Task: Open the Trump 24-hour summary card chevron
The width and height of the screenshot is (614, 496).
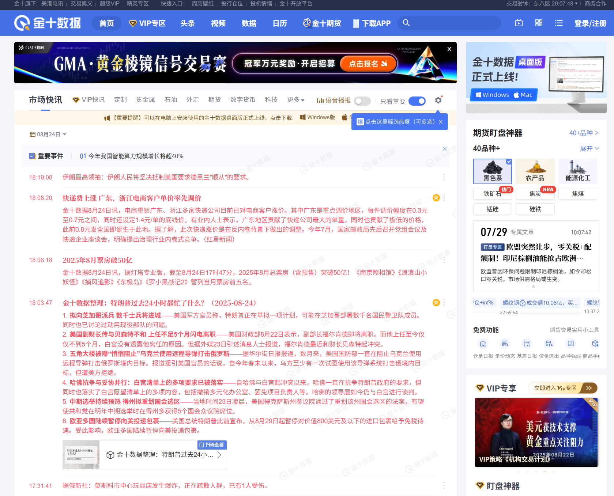Action: [219, 455]
